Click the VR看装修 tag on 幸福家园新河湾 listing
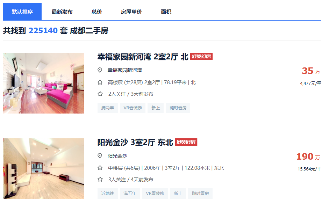329x211 pixels. [x=133, y=108]
